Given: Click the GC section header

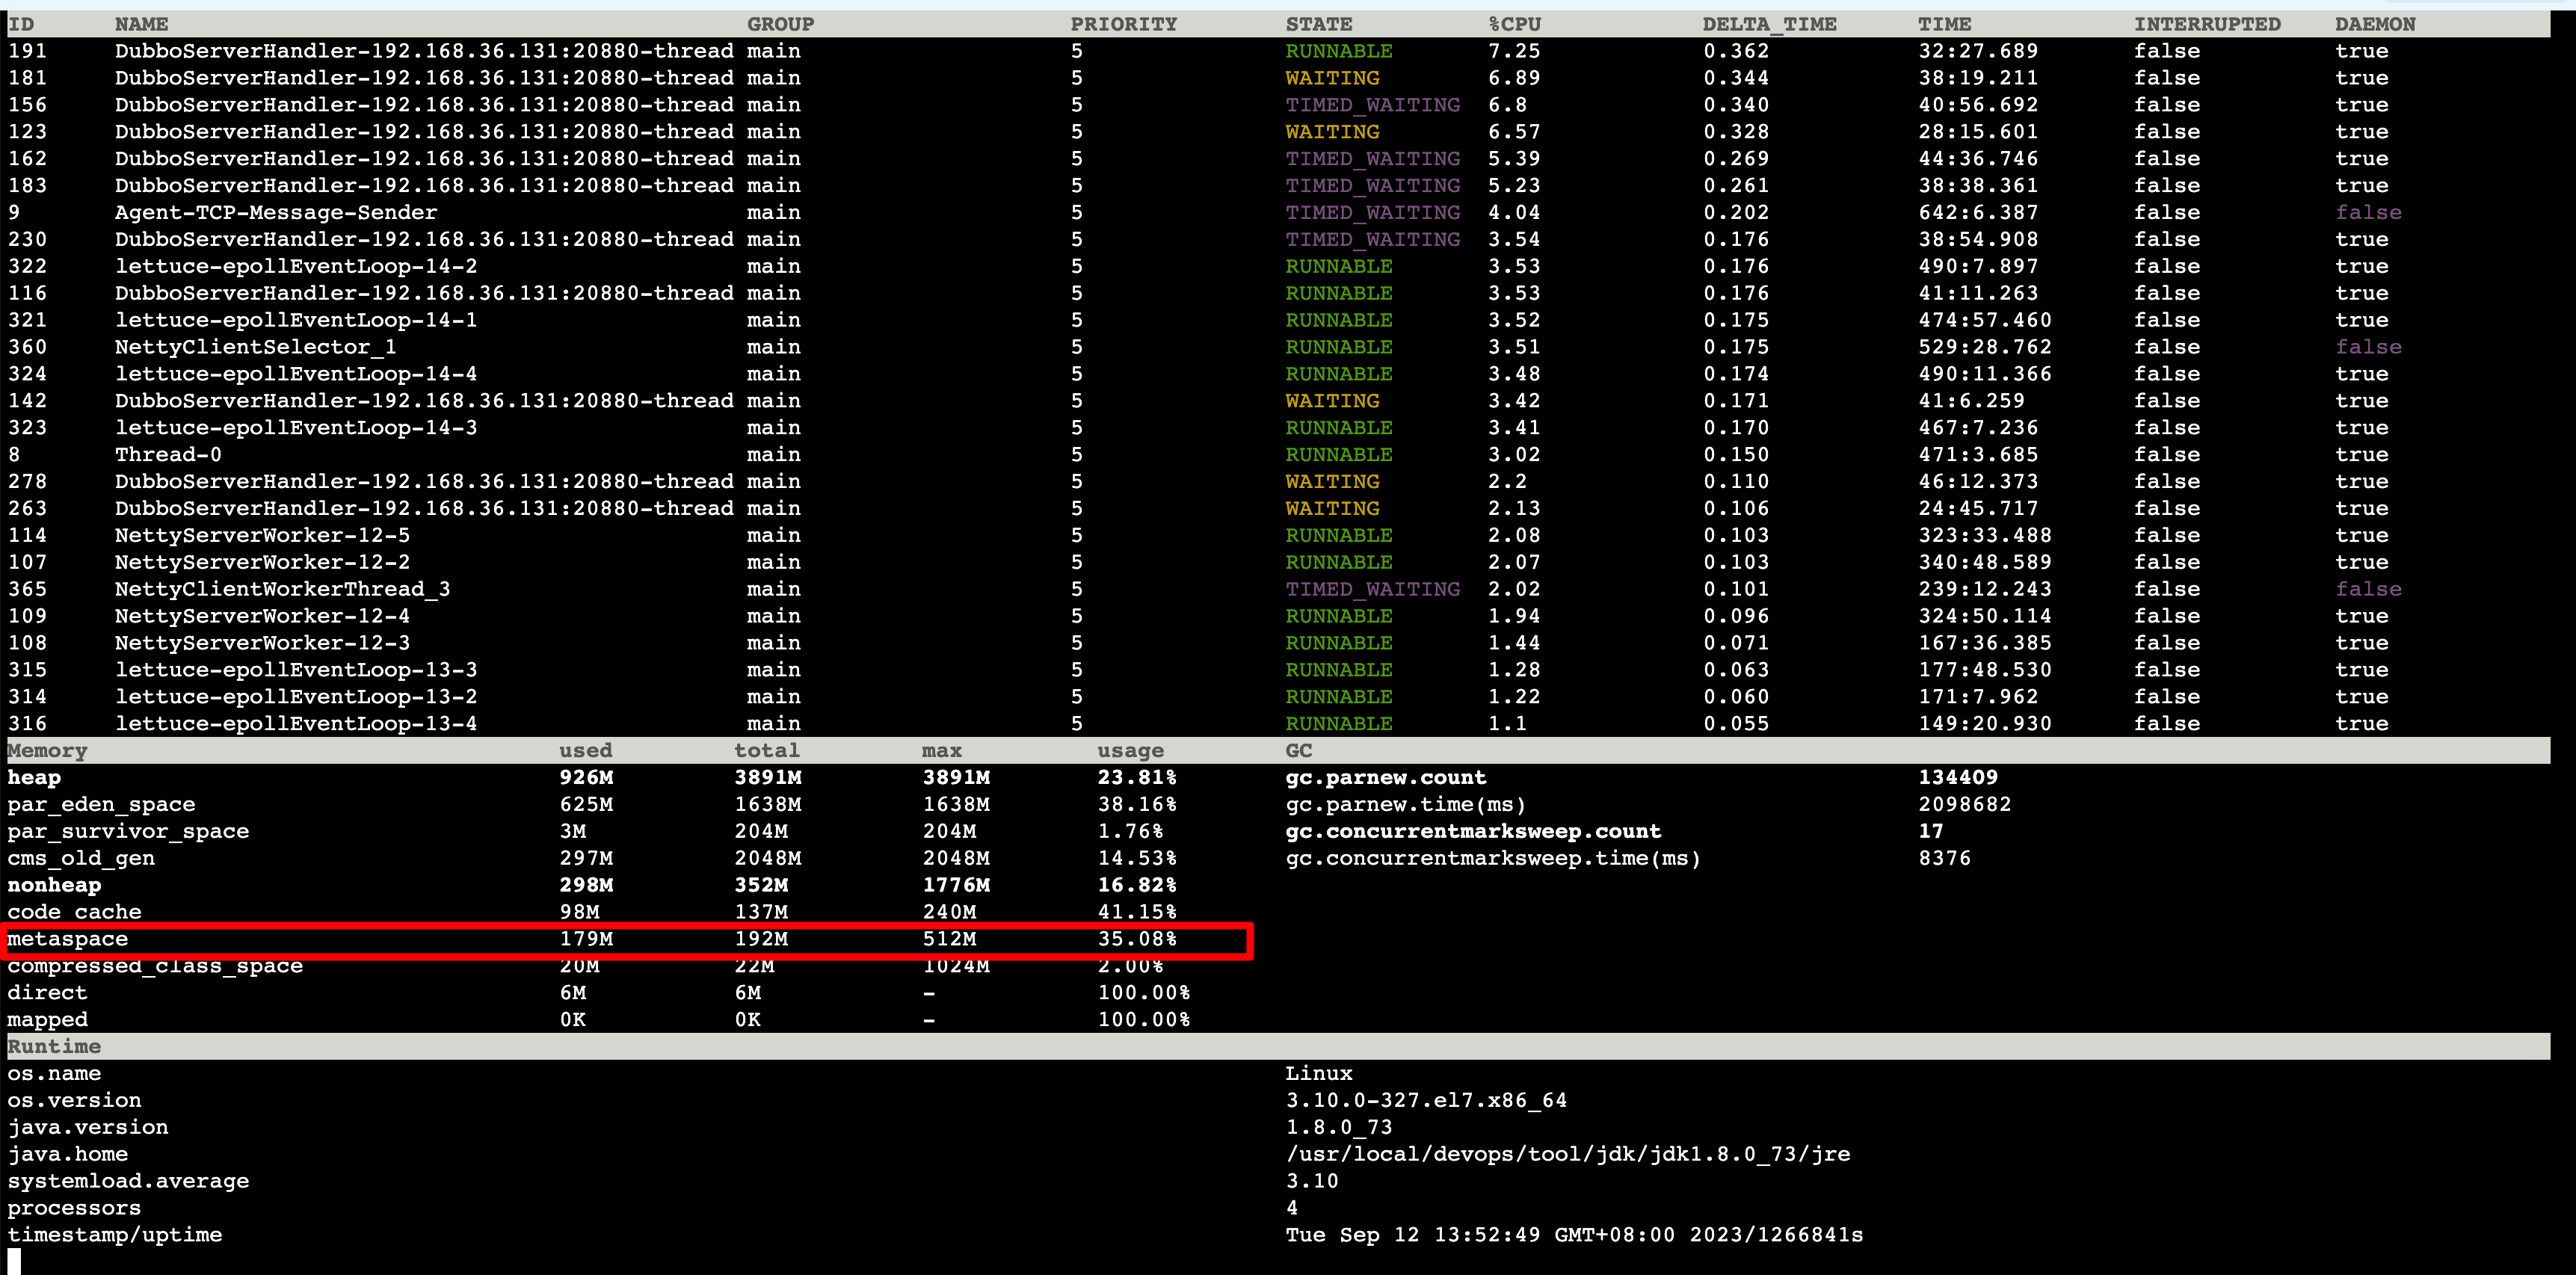Looking at the screenshot, I should [1298, 751].
